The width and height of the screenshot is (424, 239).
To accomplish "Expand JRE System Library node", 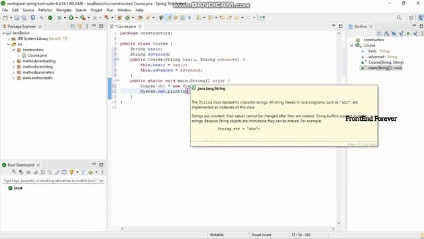I will [9, 39].
